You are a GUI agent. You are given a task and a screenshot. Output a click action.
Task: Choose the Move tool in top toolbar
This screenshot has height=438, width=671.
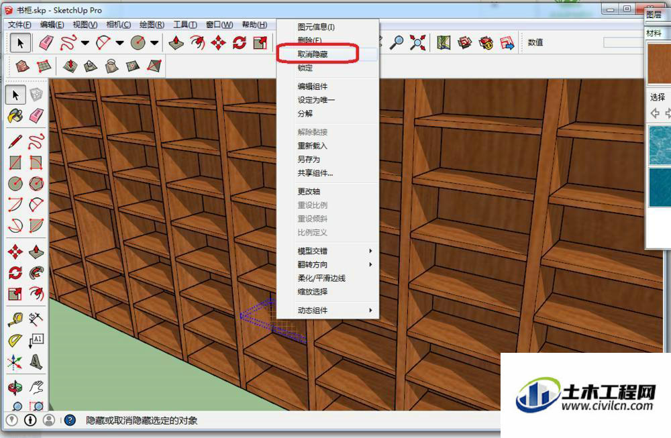[219, 42]
